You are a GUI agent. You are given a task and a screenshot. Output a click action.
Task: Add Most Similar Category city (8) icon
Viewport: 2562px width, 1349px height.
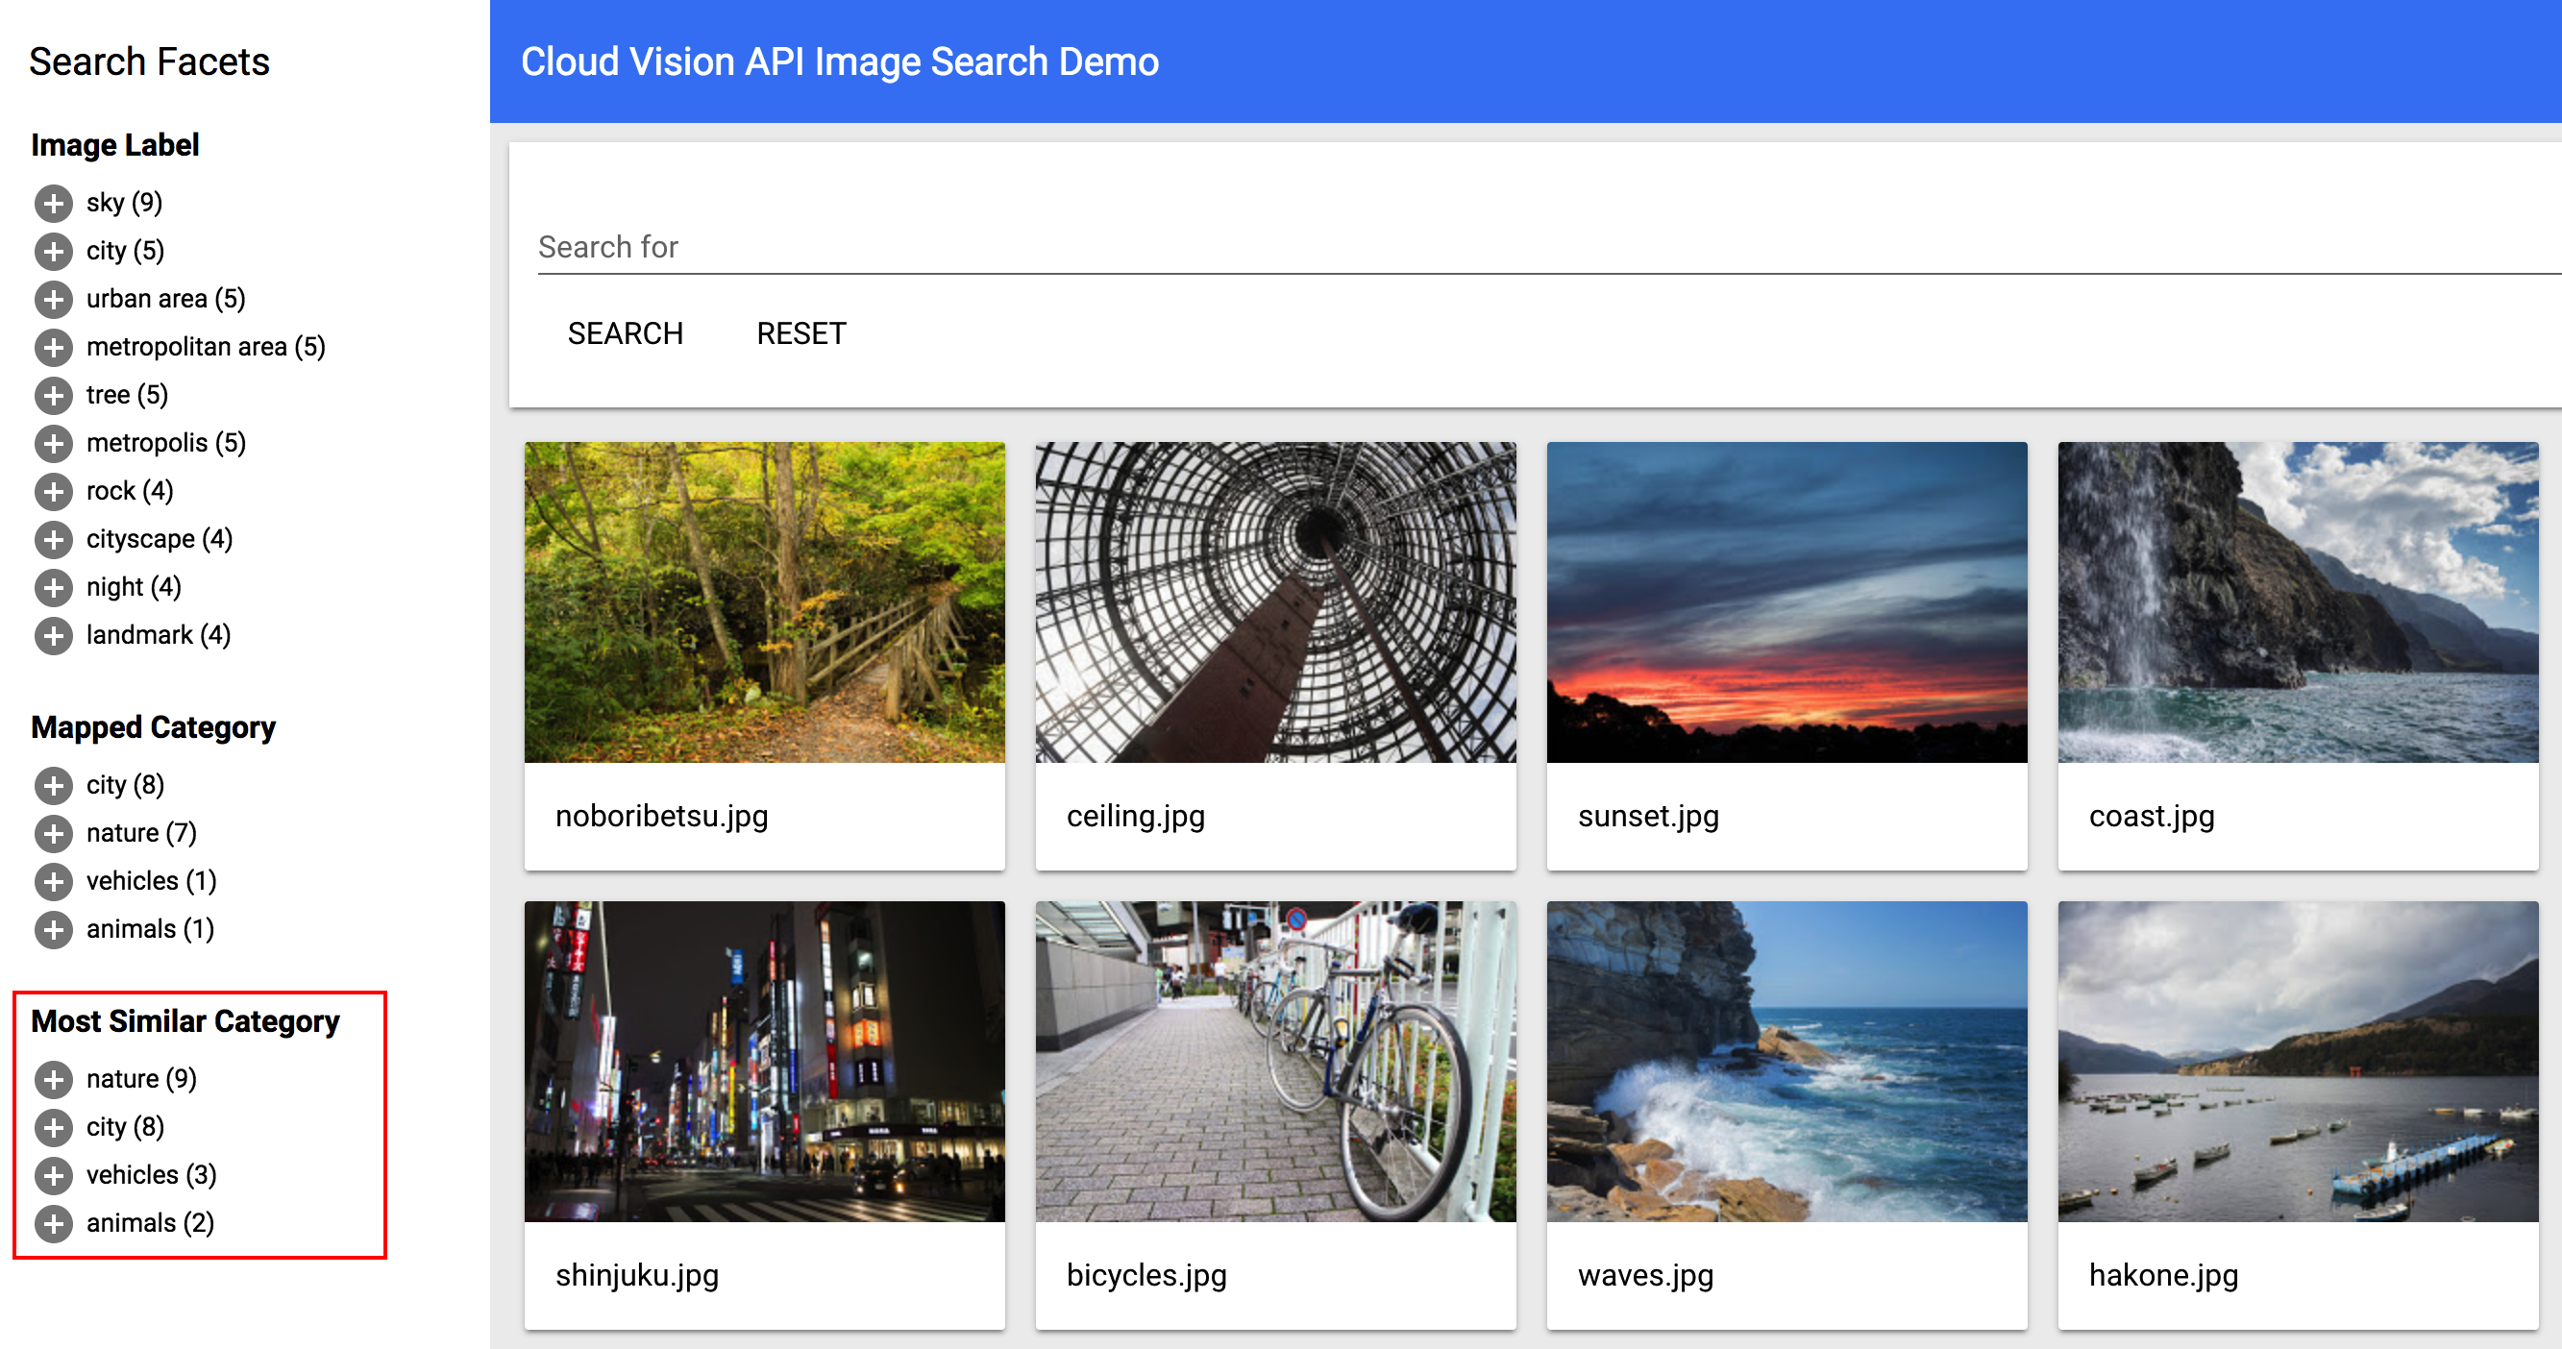(x=54, y=1127)
